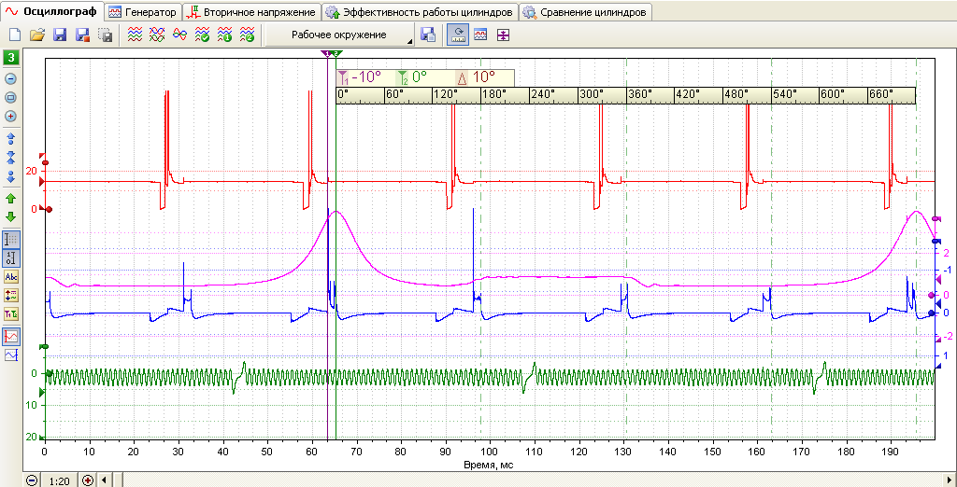The height and width of the screenshot is (487, 957).
Task: Move the channel up with green arrow
Action: (x=11, y=198)
